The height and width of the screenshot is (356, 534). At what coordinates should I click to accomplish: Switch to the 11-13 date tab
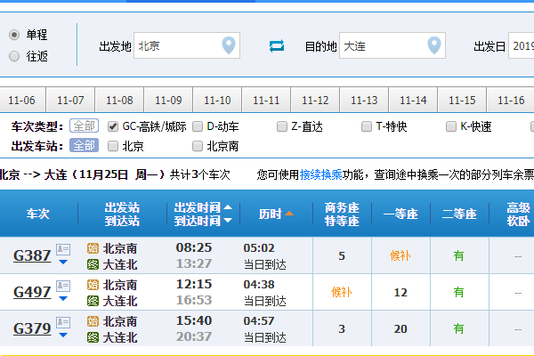tap(364, 100)
